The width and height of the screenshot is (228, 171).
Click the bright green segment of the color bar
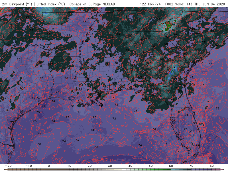coord(153,170)
